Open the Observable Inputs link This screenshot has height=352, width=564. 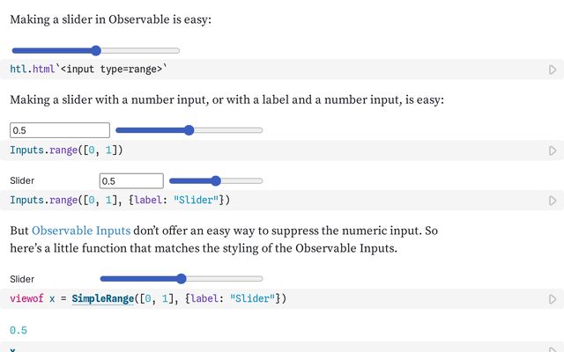pyautogui.click(x=81, y=231)
